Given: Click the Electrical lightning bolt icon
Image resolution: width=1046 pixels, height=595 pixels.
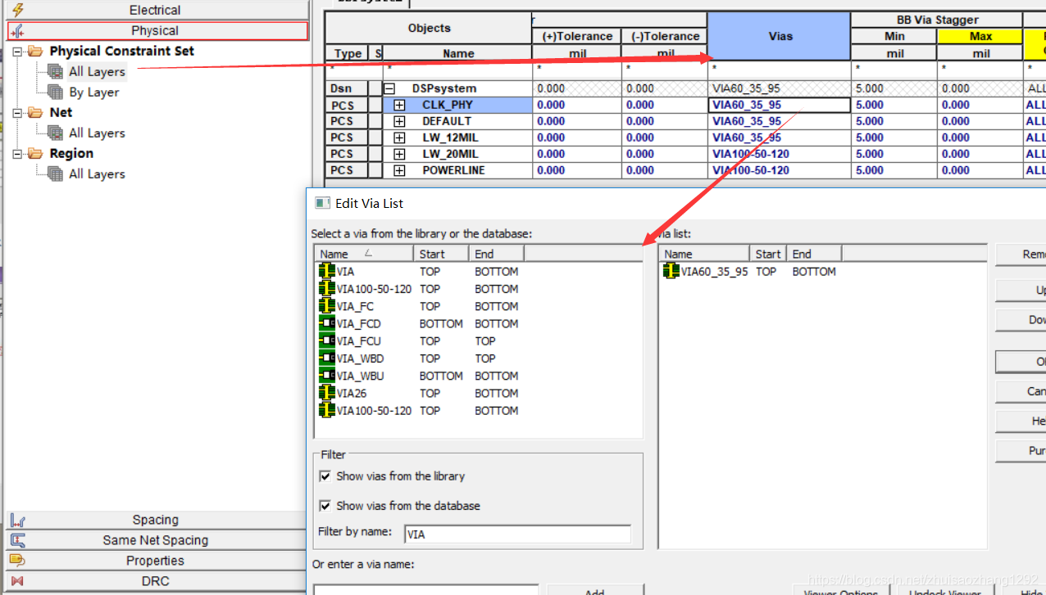Looking at the screenshot, I should point(17,10).
